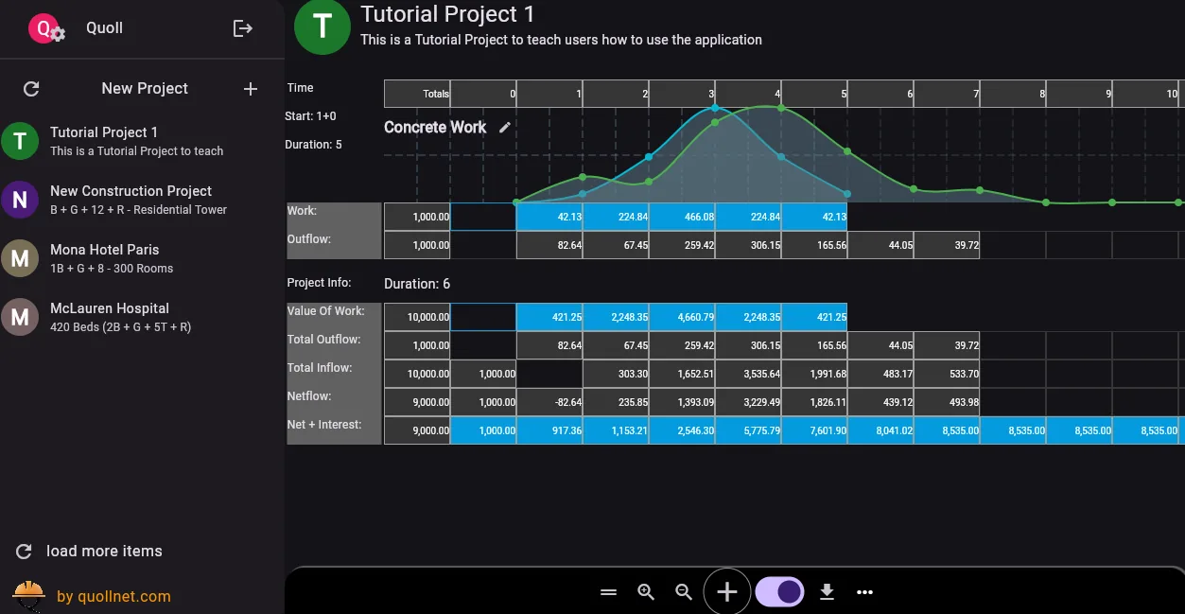Open more options via ellipsis icon
Image resolution: width=1185 pixels, height=614 pixels.
tap(864, 591)
